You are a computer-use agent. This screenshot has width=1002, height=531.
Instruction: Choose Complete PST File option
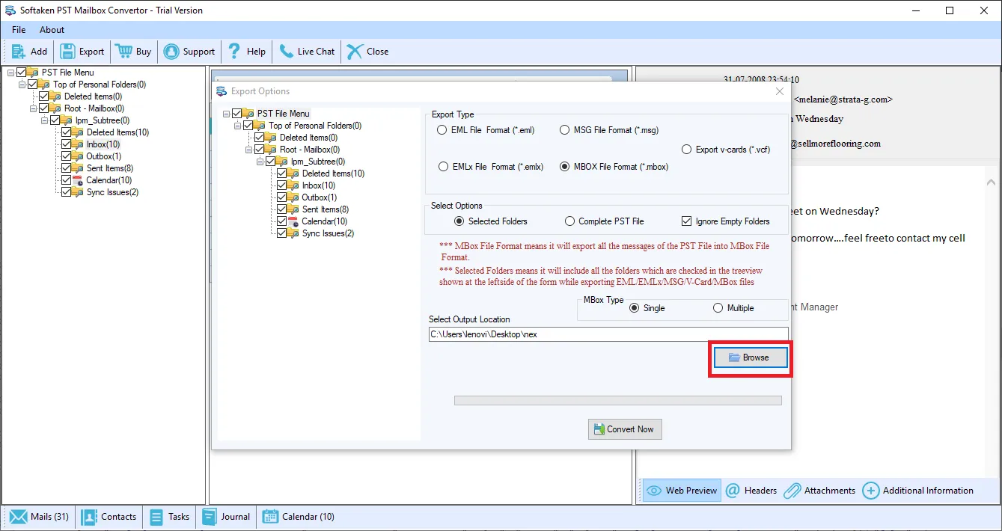[570, 221]
